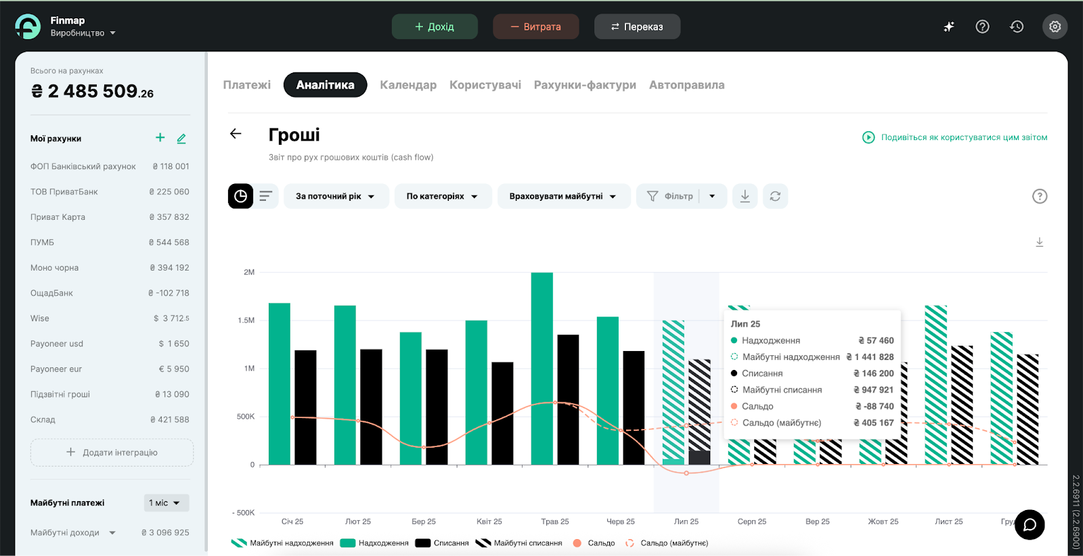Select ПУМБ account
This screenshot has width=1083, height=556.
(x=110, y=242)
